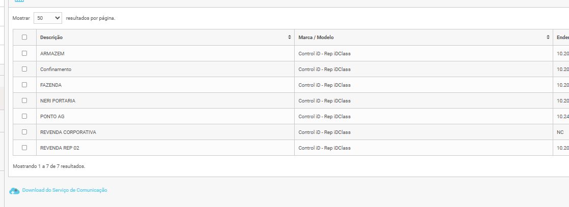Click the NC address cell
Viewport: 569px width, 207px height.
coord(560,132)
